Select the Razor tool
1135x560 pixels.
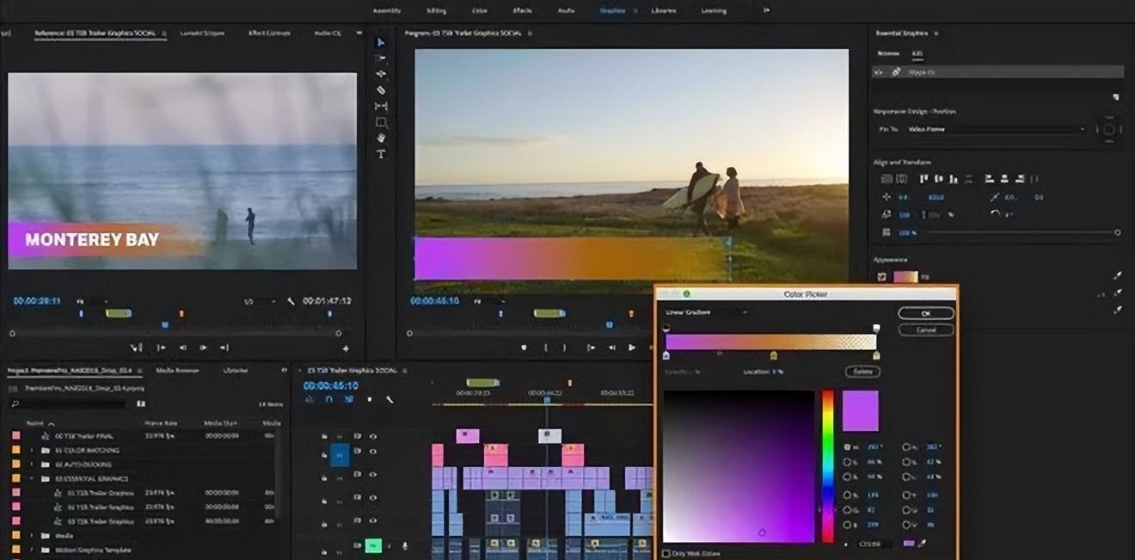pyautogui.click(x=381, y=90)
